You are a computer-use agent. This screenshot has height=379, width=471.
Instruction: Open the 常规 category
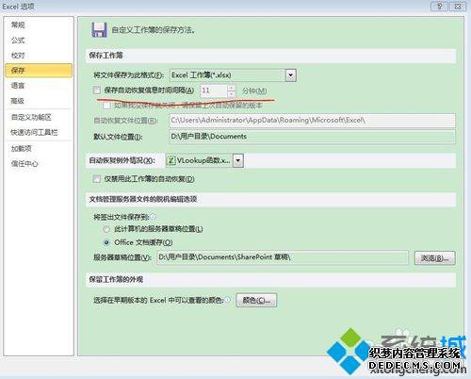(18, 25)
